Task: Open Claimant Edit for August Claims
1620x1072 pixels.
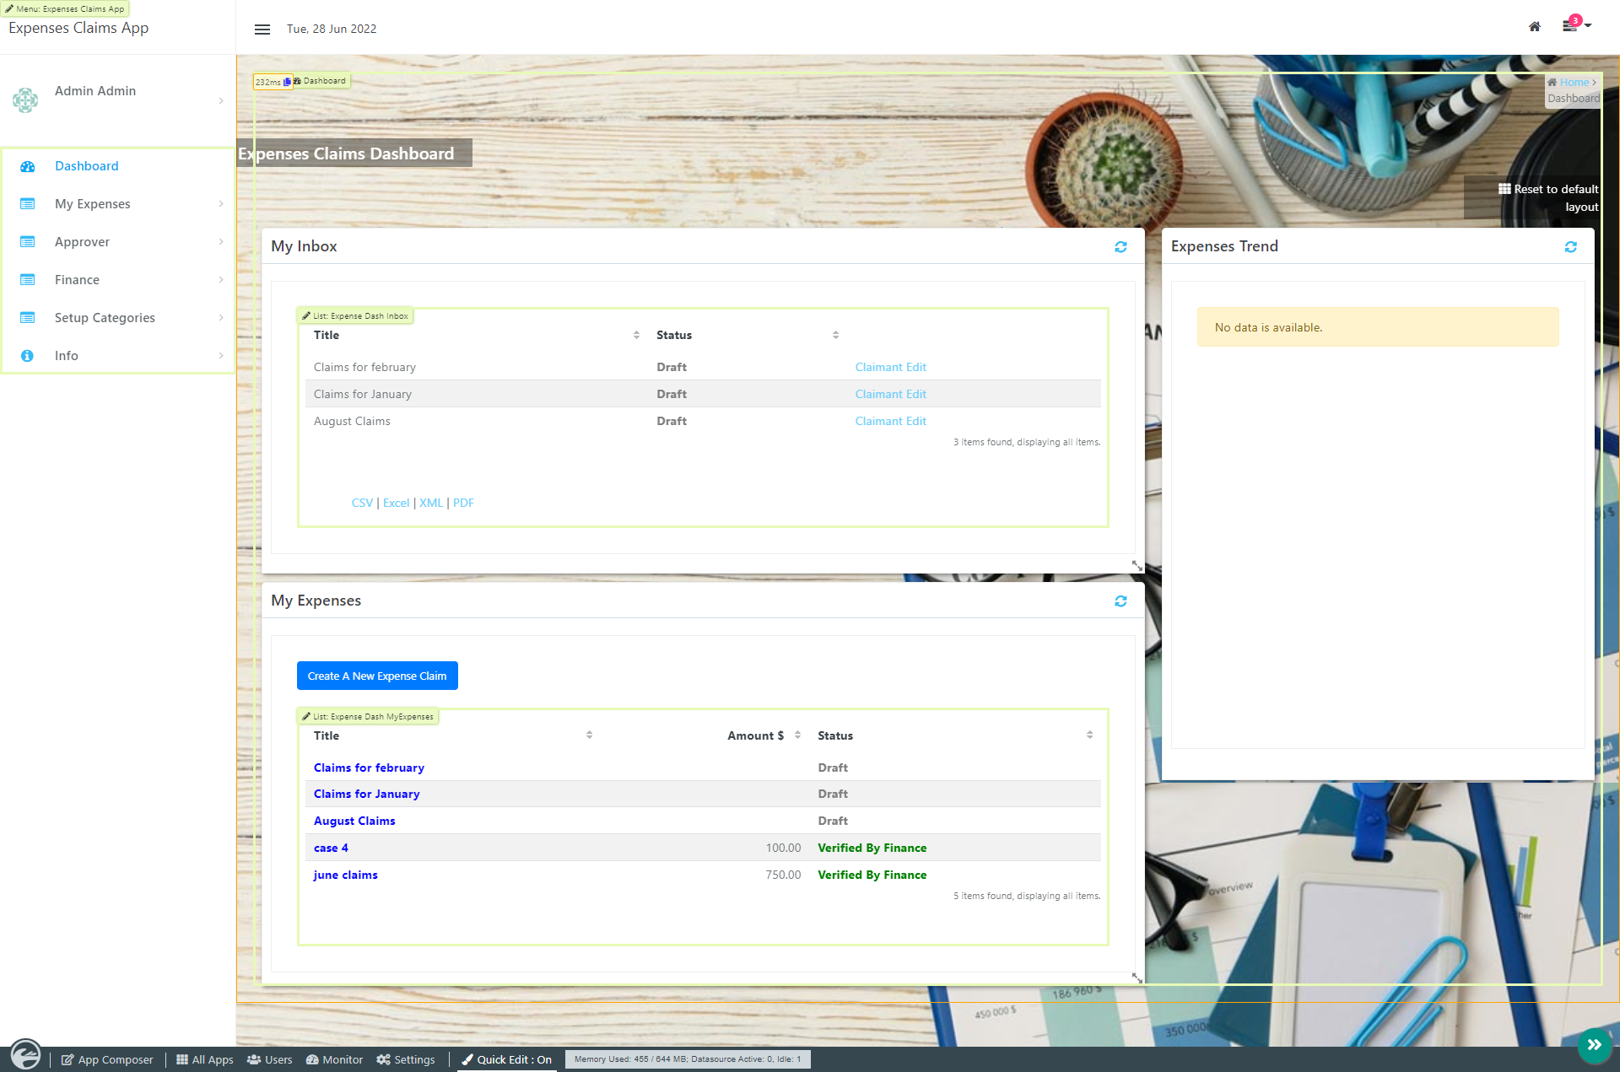Action: tap(890, 421)
